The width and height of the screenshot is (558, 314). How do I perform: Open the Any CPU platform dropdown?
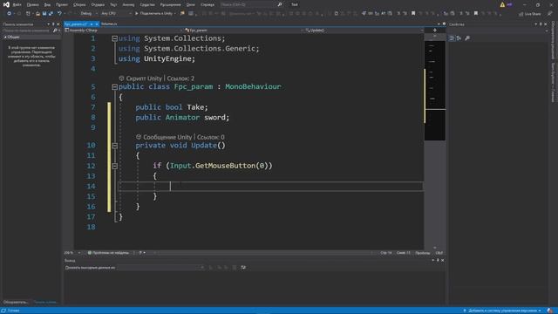click(x=116, y=14)
